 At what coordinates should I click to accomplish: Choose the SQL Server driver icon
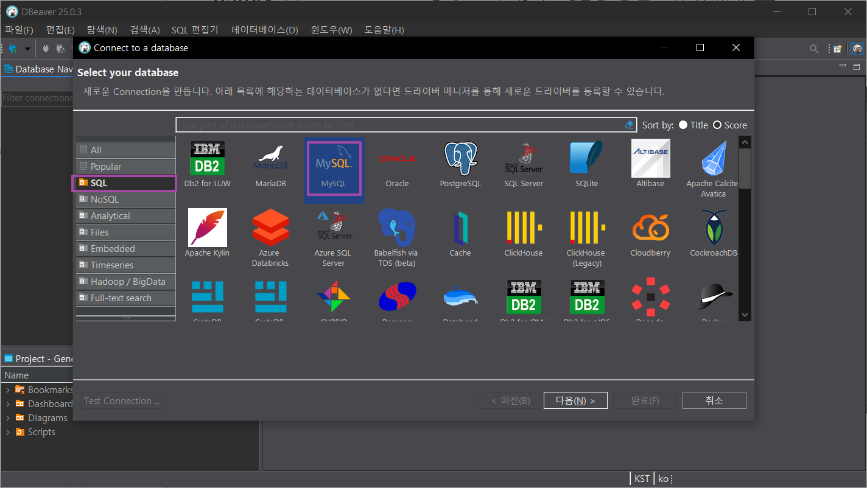tap(524, 158)
